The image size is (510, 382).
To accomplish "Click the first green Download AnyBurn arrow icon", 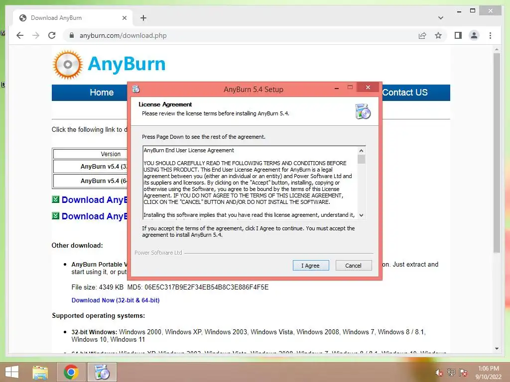I will (56, 199).
